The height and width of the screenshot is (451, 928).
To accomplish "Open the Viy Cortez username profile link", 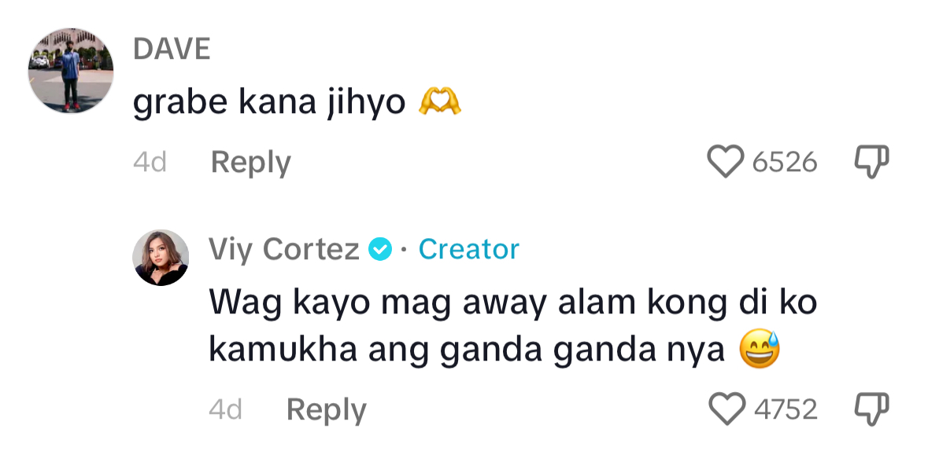I will [x=284, y=250].
